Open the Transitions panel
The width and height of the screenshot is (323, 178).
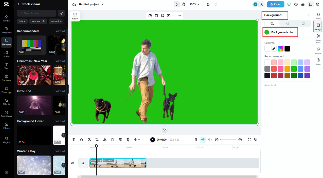pyautogui.click(x=6, y=114)
